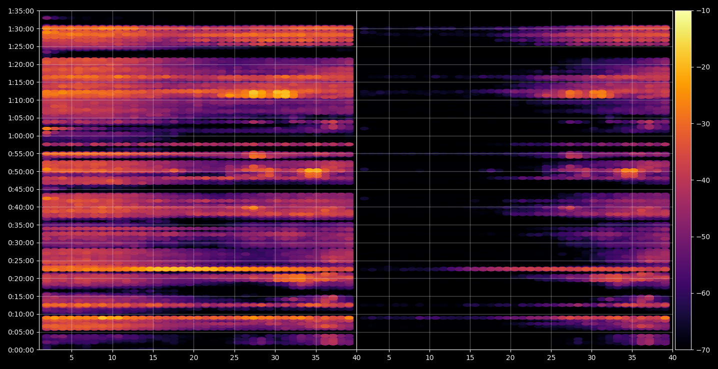Select the −60 colorbar tick label

703,293
